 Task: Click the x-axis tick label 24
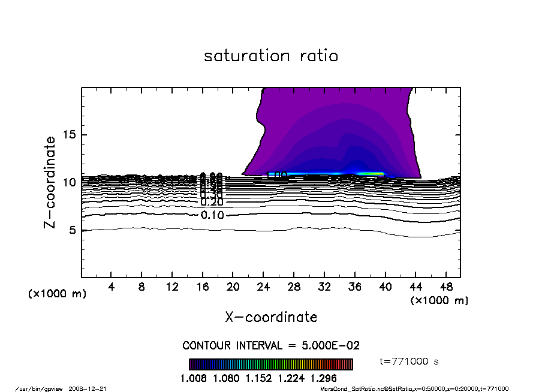coord(263,287)
